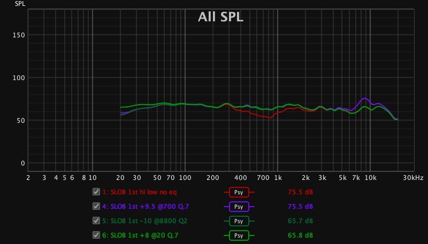Image resolution: width=428 pixels, height=244 pixels.
Task: Click bright green Psy button for trace 6
Action: pyautogui.click(x=239, y=235)
